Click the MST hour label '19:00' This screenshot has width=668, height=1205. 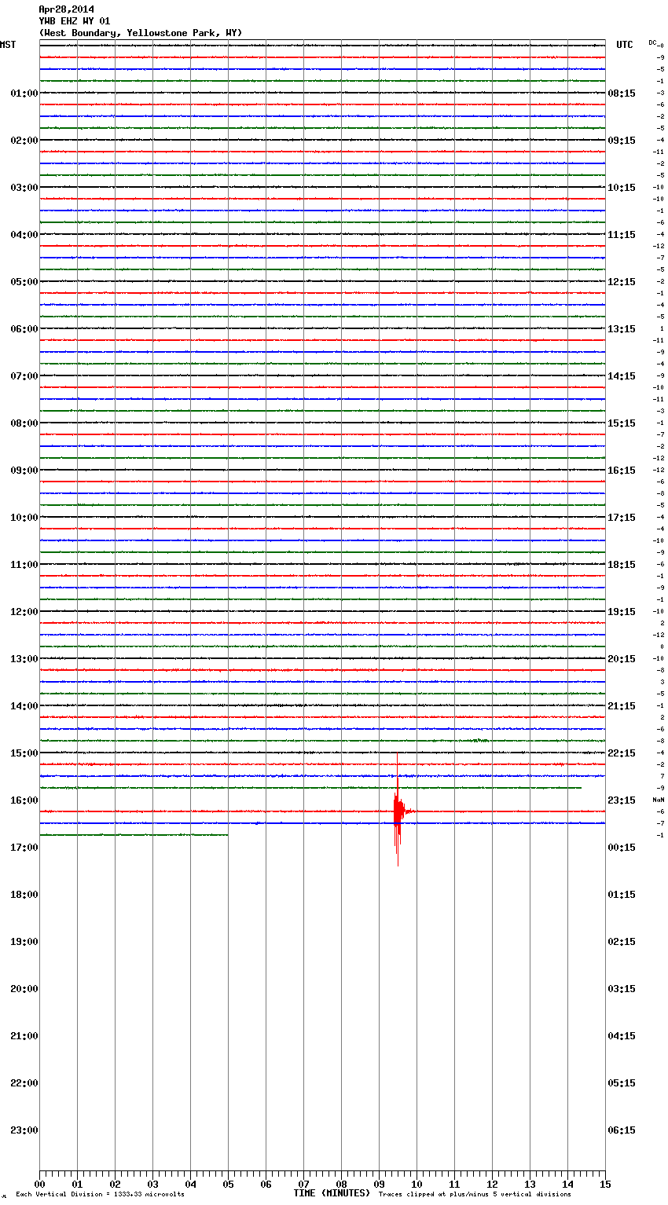coord(24,942)
